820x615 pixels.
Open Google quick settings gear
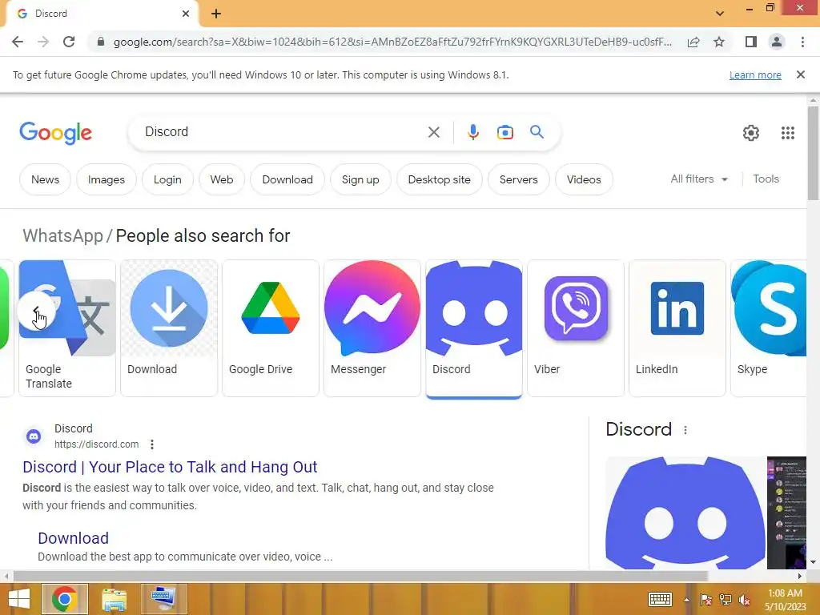click(751, 133)
